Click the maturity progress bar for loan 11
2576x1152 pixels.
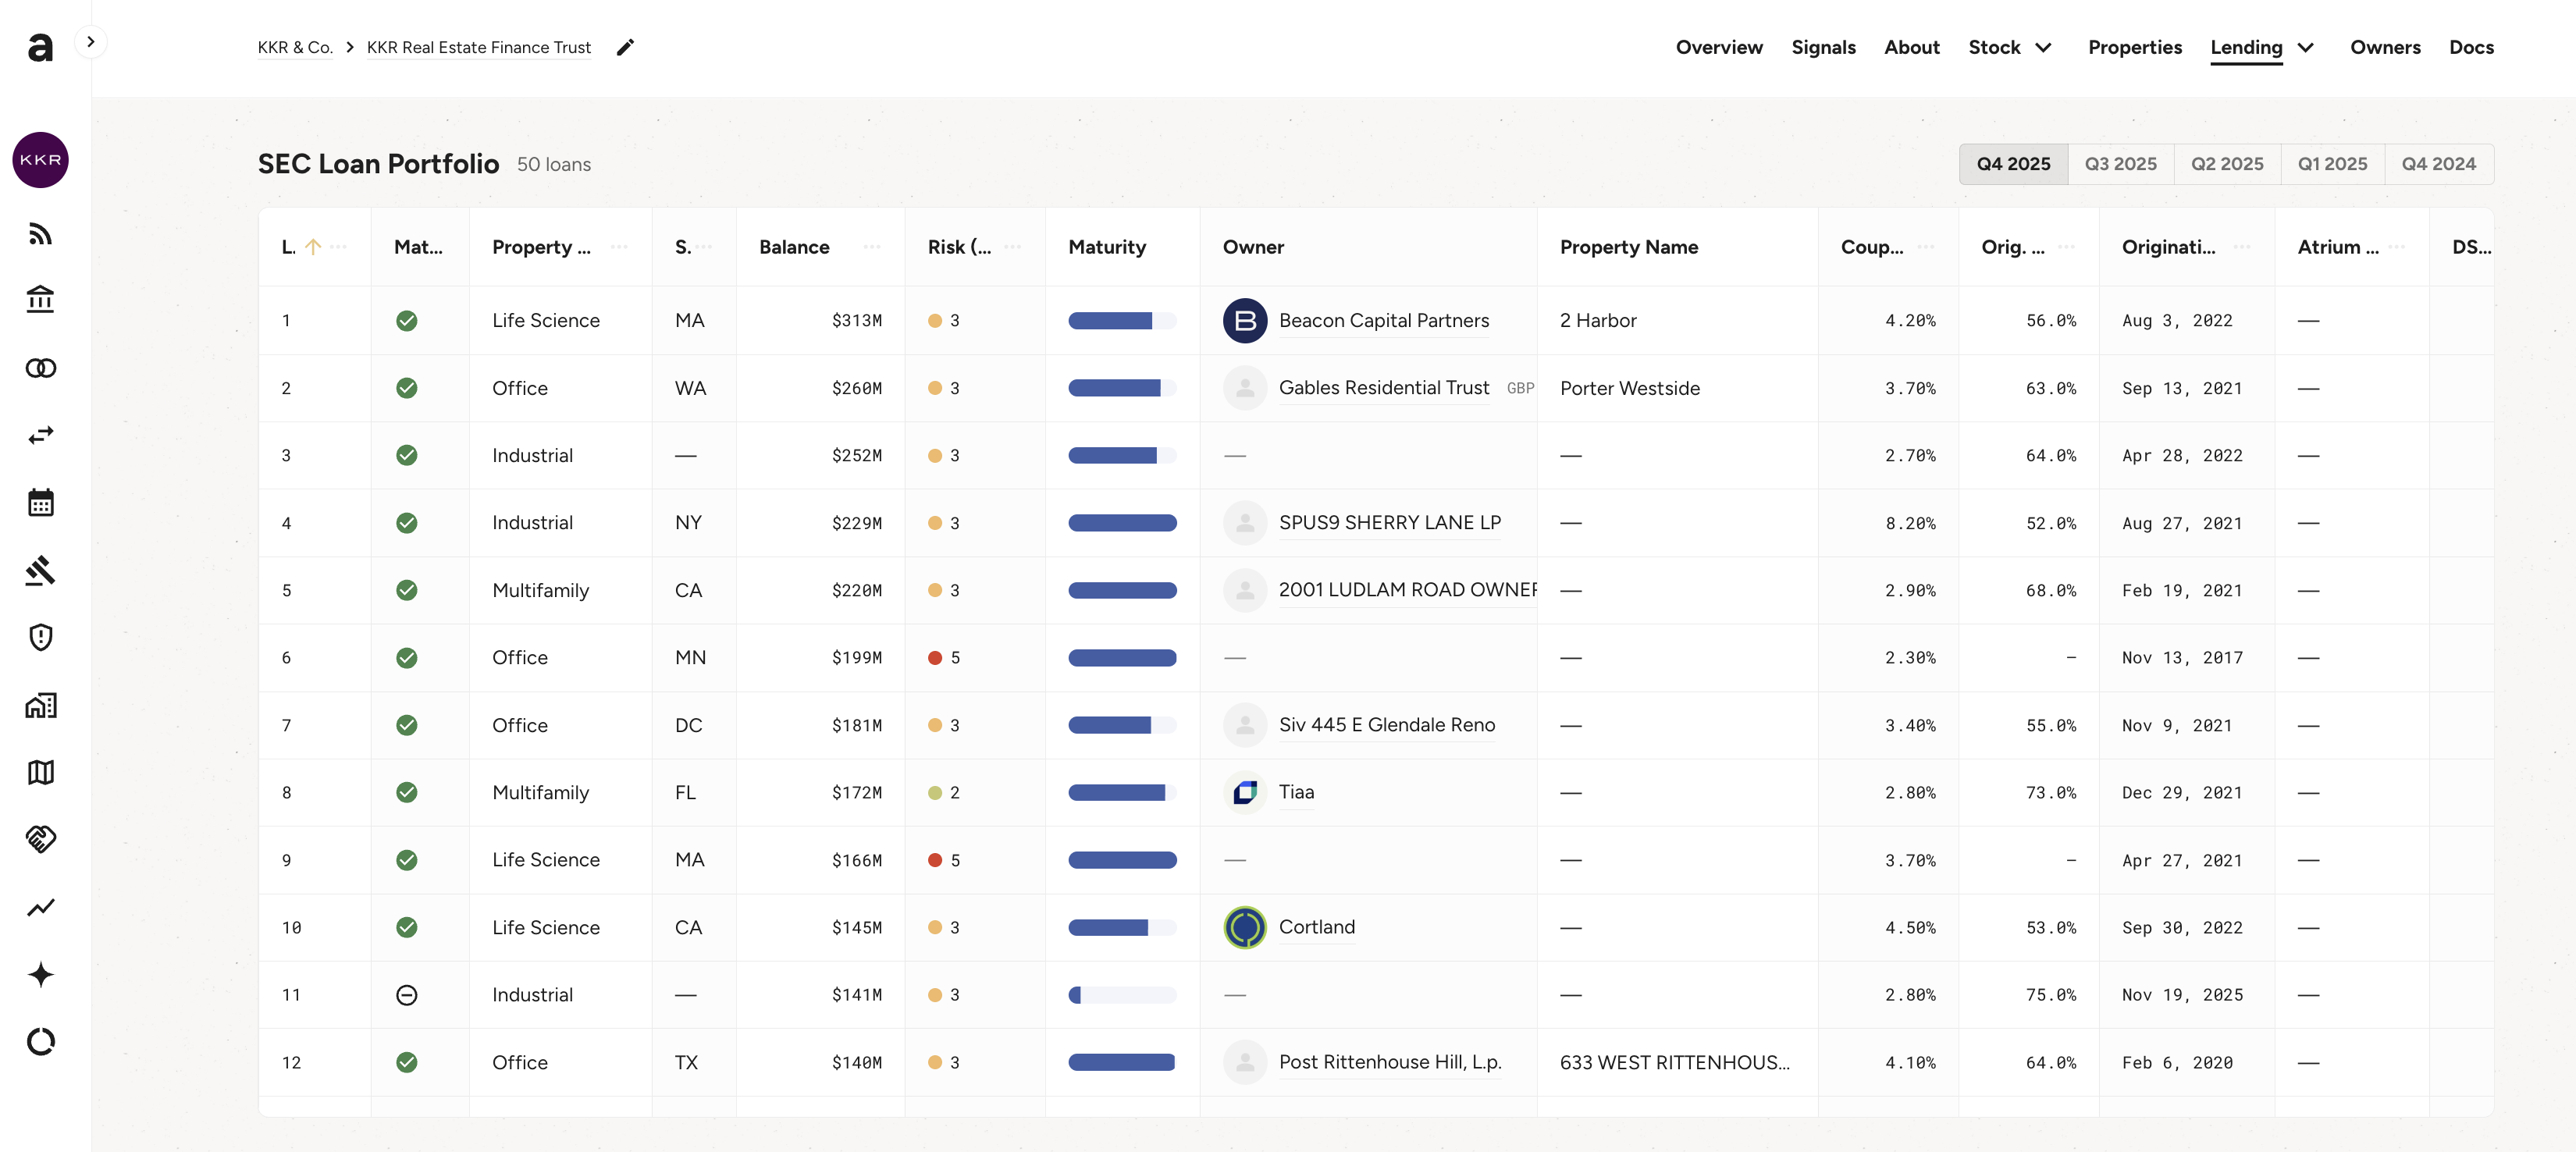tap(1122, 995)
